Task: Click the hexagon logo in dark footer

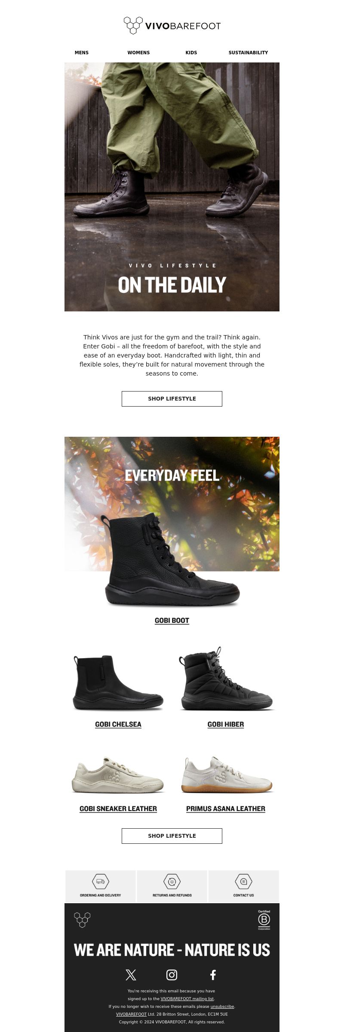Action: (x=82, y=919)
